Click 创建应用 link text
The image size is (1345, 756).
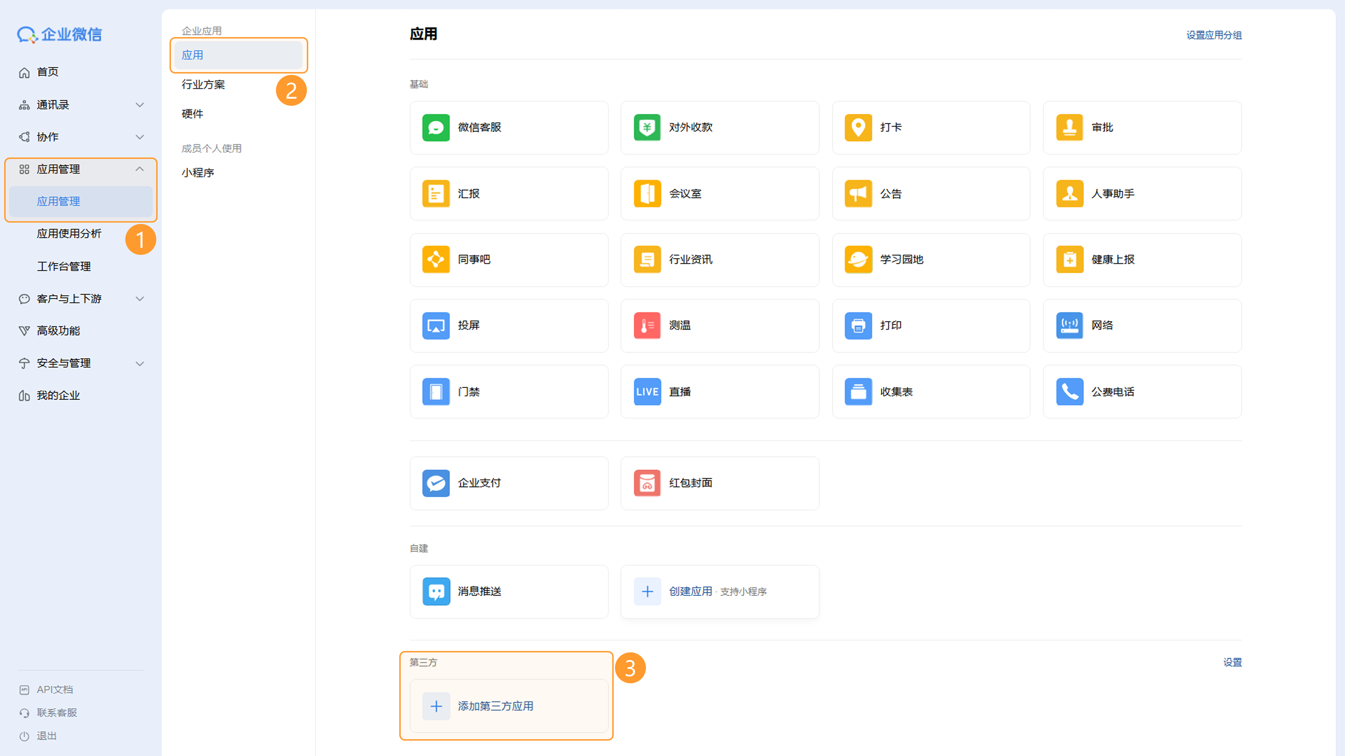(690, 591)
